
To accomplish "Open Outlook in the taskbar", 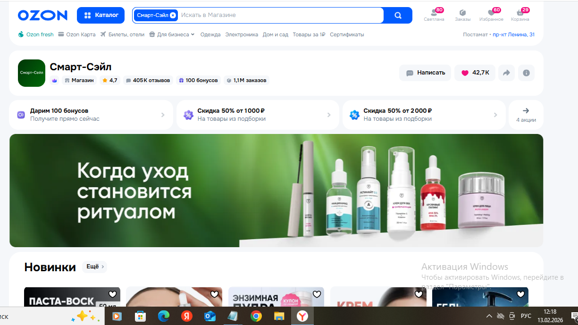I will [x=210, y=316].
